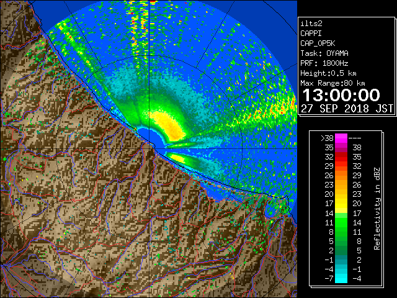
Task: Pick the cyan -7 to -4 dBZ swatch
Action: (341, 278)
